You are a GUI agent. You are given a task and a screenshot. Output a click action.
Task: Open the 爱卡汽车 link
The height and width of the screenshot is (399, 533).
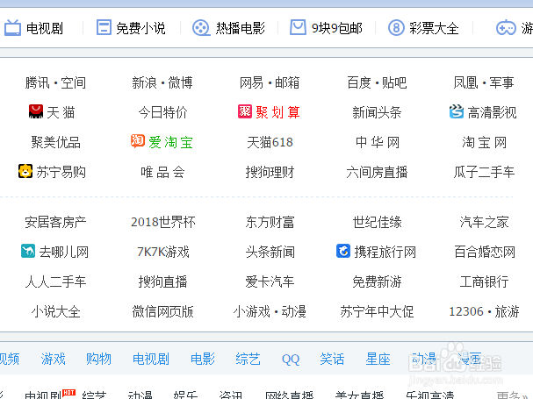tap(270, 281)
